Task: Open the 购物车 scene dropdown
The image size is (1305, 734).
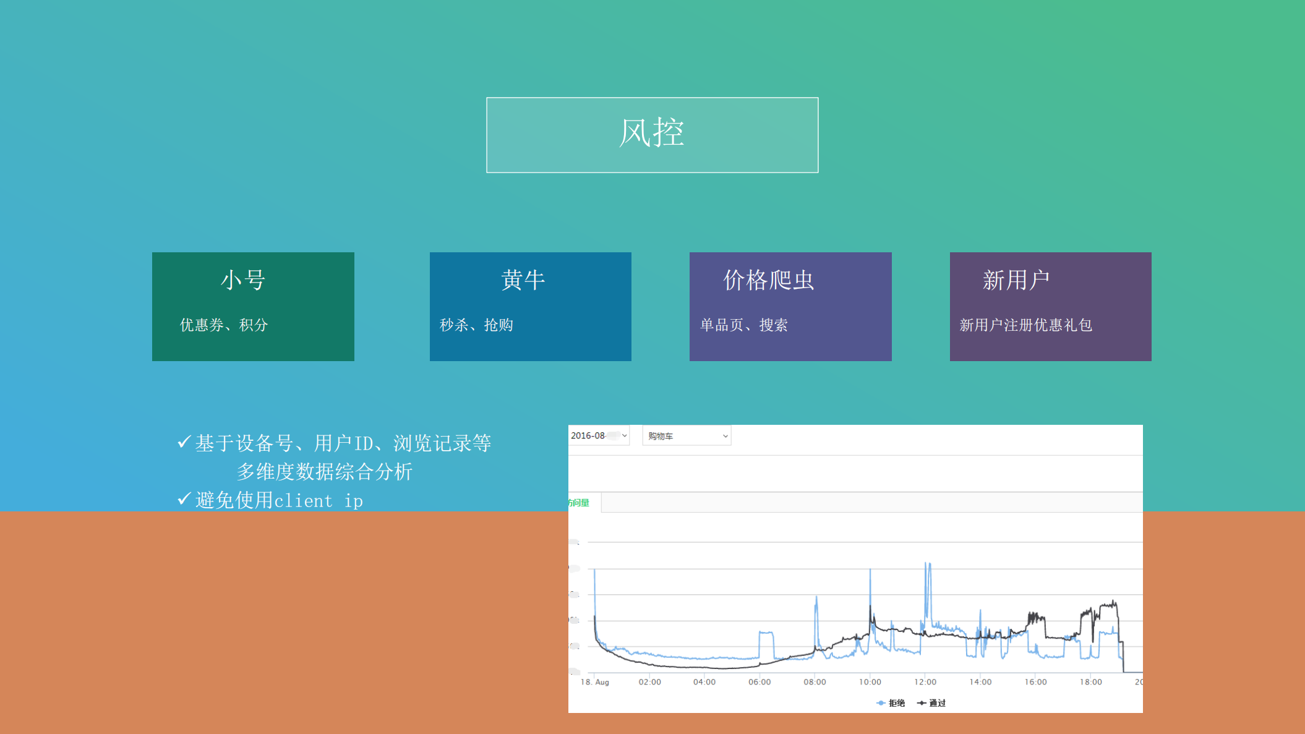Action: coord(687,435)
